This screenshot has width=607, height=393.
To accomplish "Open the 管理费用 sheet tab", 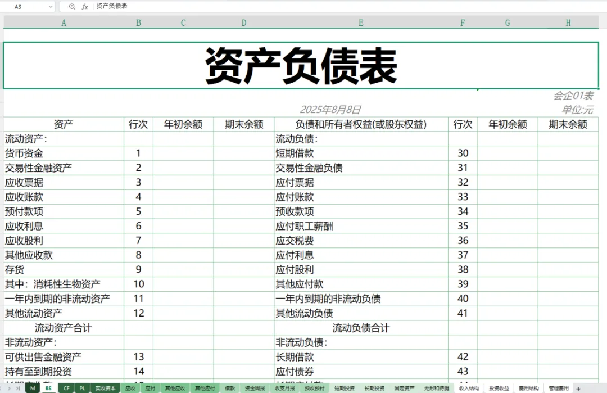I will (558, 388).
